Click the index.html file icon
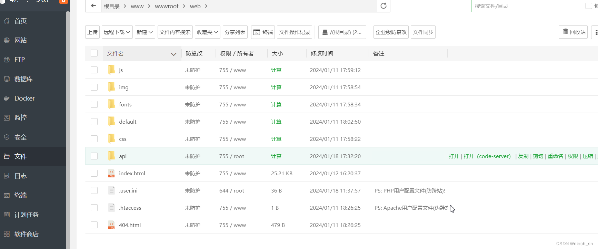 [111, 173]
